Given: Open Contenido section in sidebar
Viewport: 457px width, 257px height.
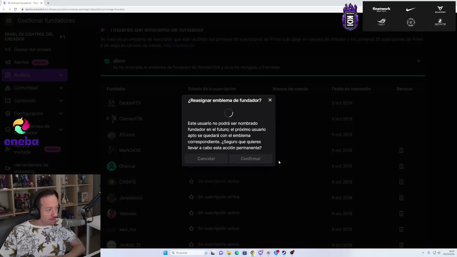Looking at the screenshot, I should (x=25, y=101).
